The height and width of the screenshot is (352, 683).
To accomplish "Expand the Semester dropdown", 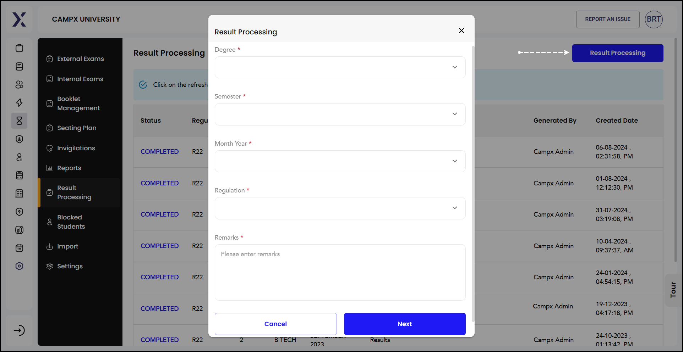I will coord(340,114).
